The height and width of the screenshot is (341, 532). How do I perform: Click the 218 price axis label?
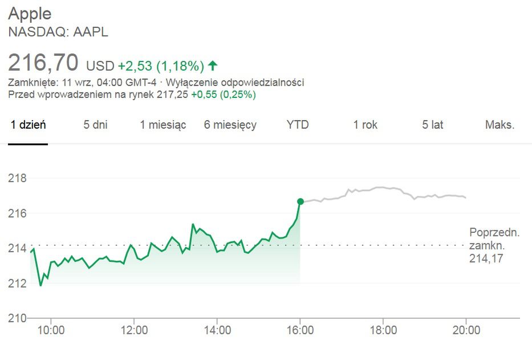[18, 179]
